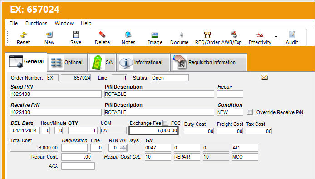Click the Total Cost field
The width and height of the screenshot is (315, 179).
pyautogui.click(x=34, y=148)
